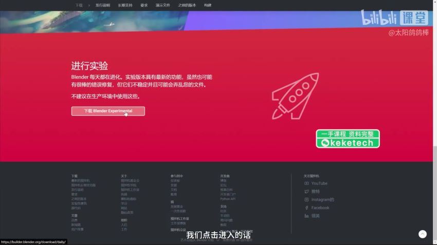Image resolution: width=437 pixels, height=245 pixels.
Task: Click the round scroll-to-top arrow button
Action: click(423, 234)
